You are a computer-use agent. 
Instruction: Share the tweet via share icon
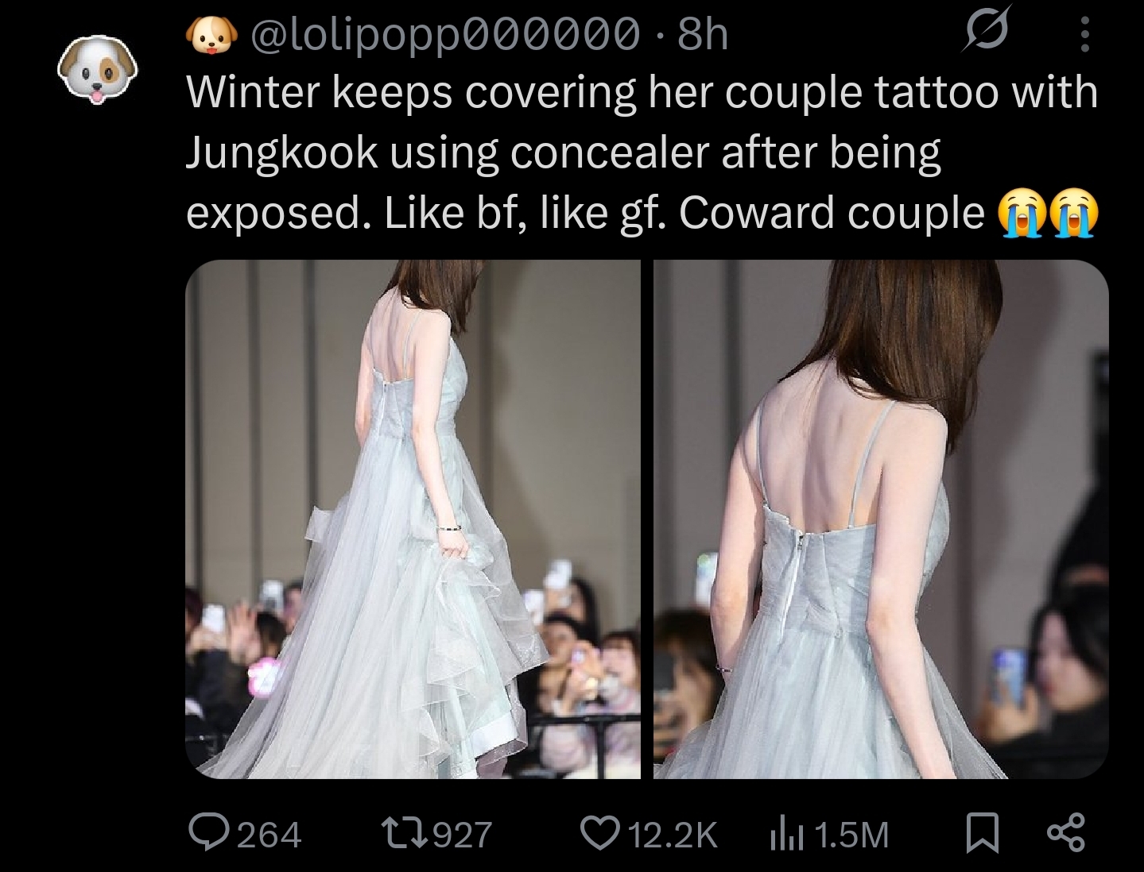click(1065, 832)
